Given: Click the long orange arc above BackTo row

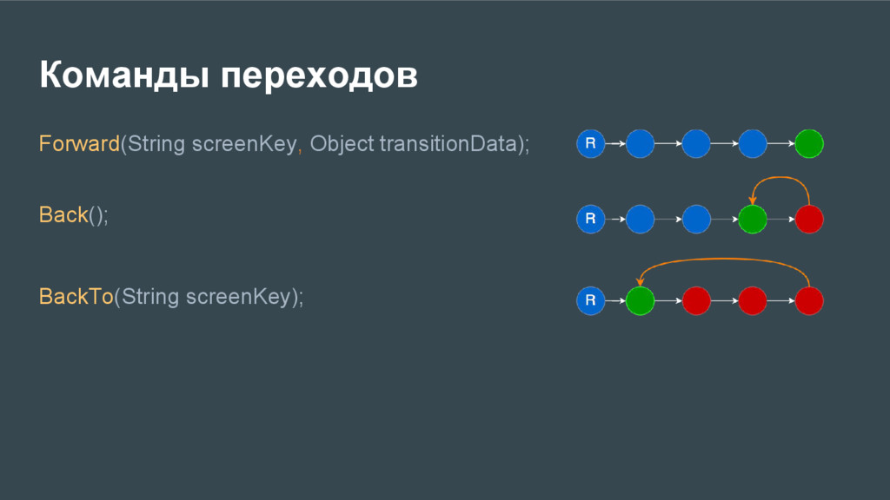Looking at the screenshot, I should click(x=724, y=260).
